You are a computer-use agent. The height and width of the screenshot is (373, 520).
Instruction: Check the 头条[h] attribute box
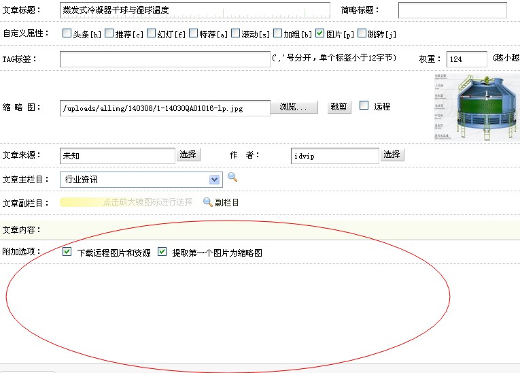(67, 33)
